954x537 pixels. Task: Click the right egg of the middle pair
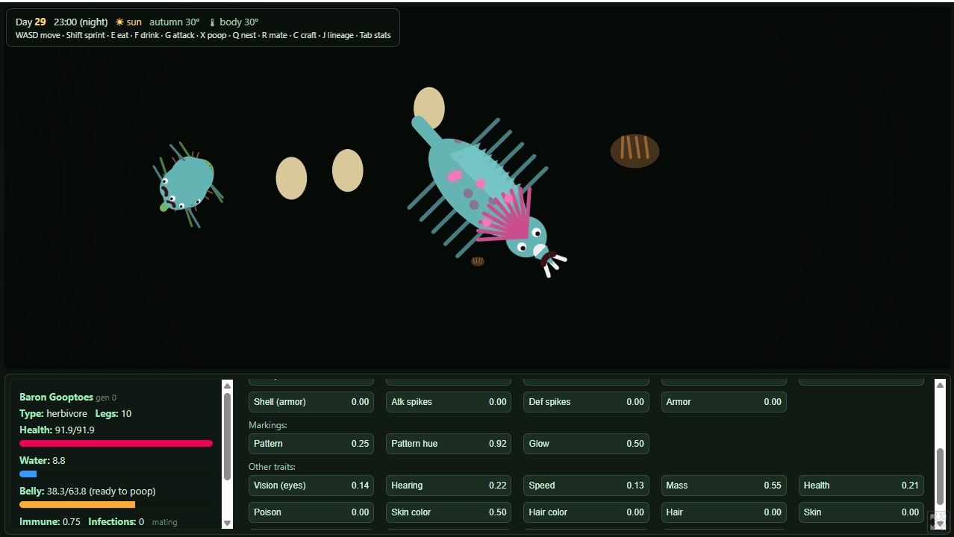point(348,171)
